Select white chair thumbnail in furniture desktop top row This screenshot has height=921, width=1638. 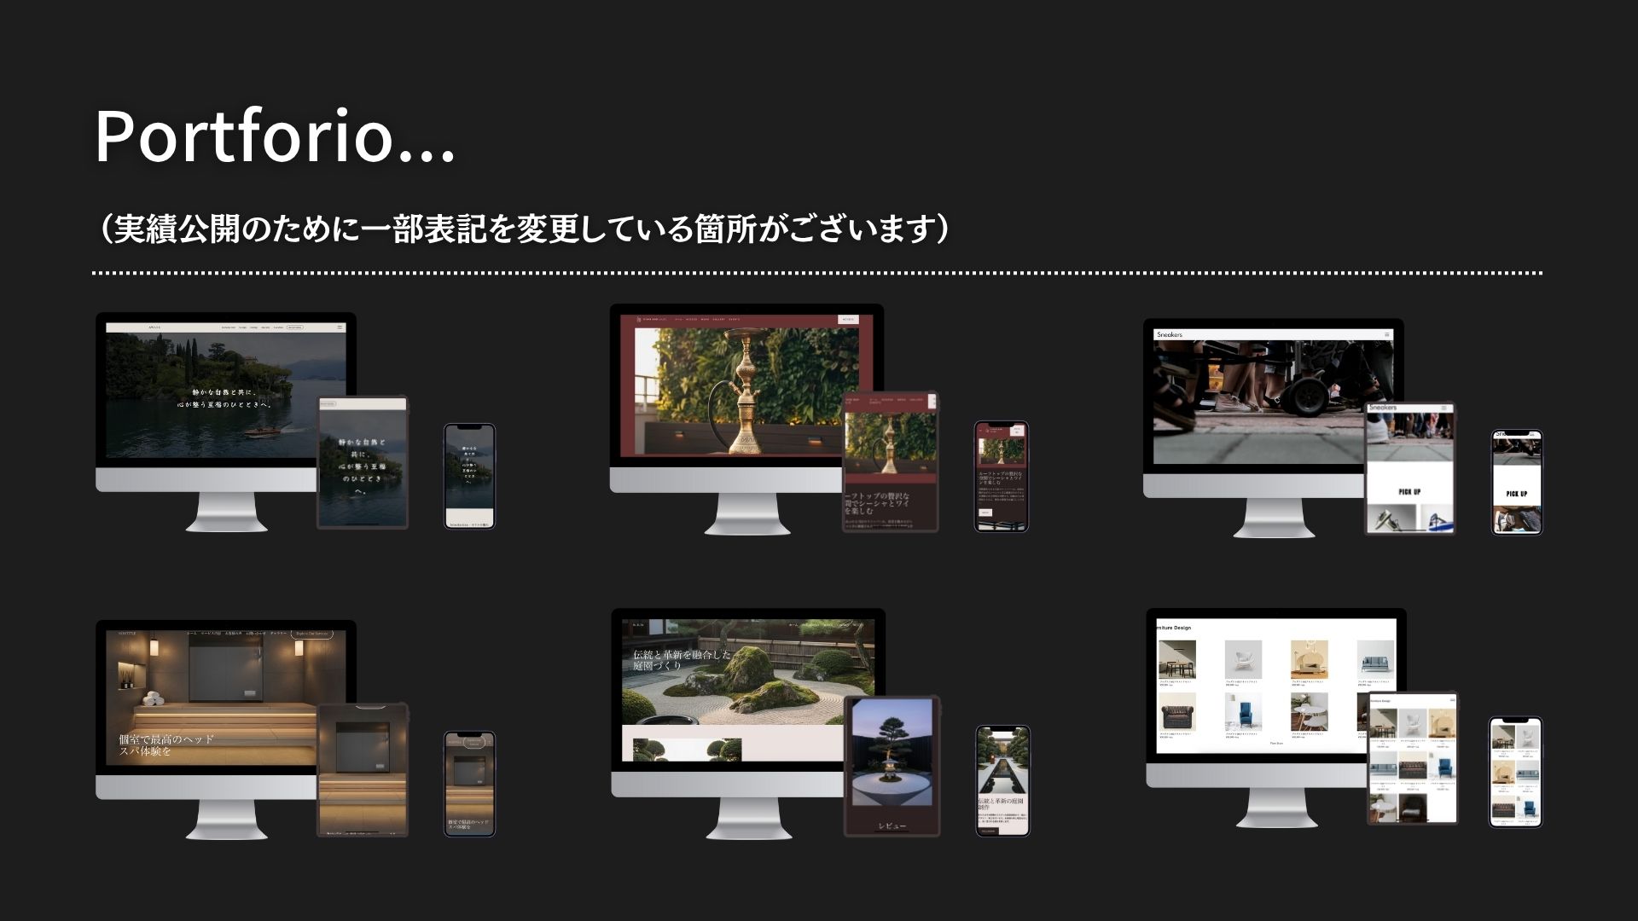coord(1242,660)
